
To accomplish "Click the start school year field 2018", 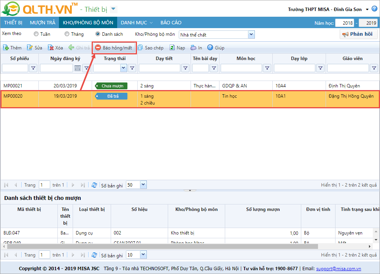I will click(x=344, y=23).
